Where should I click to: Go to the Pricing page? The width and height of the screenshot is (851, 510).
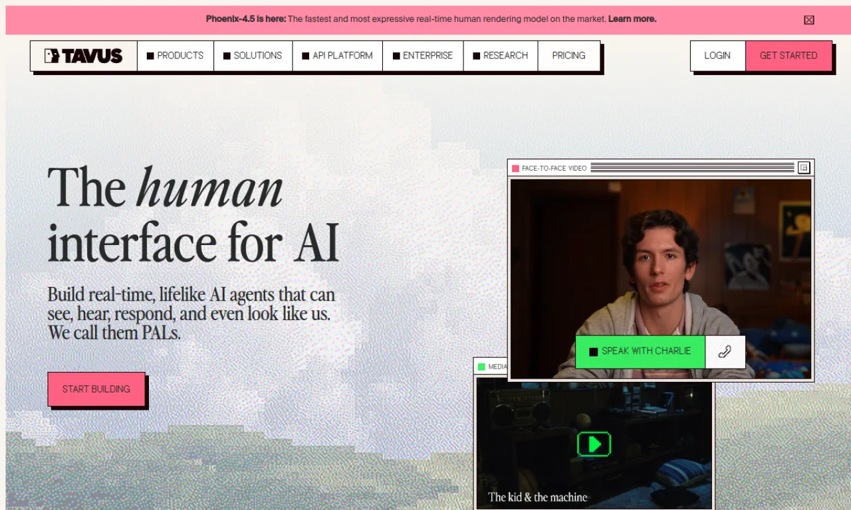click(x=569, y=56)
